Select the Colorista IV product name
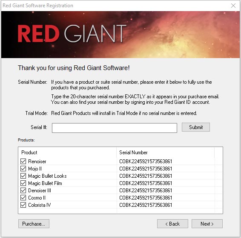The height and width of the screenshot is (238, 241). click(39, 205)
